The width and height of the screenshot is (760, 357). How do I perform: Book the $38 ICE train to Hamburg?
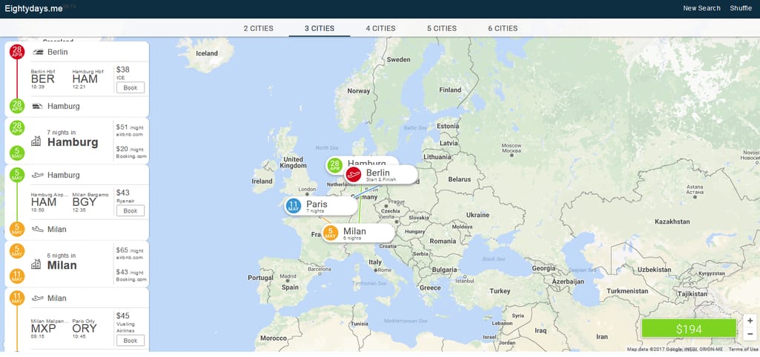pyautogui.click(x=130, y=87)
